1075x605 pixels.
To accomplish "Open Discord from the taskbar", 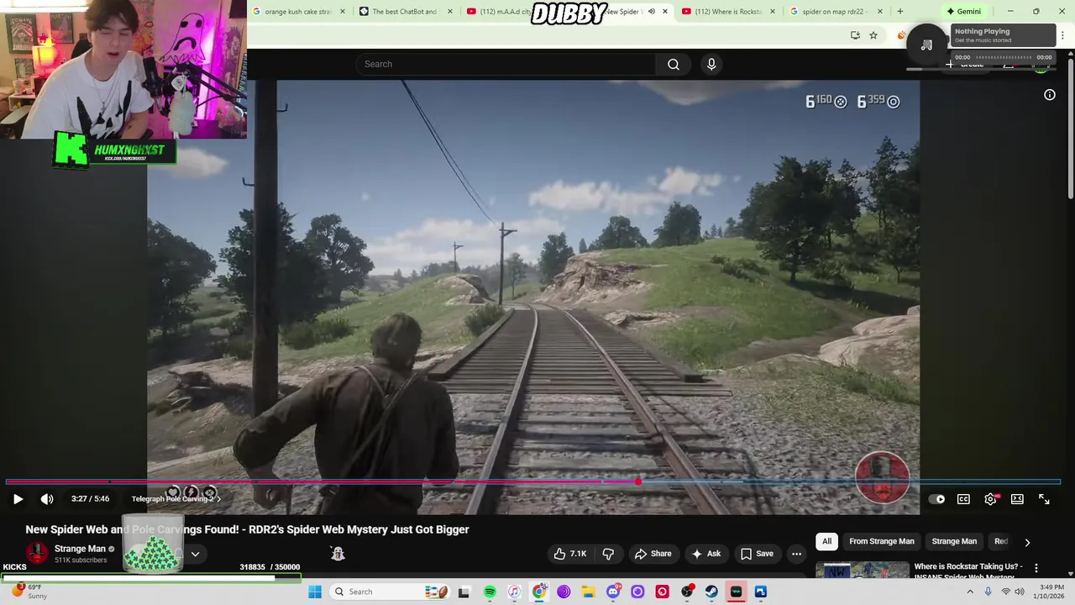I will click(613, 592).
